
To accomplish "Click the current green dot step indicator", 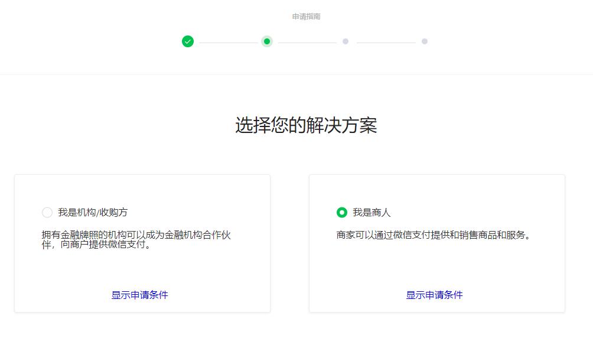I will pyautogui.click(x=267, y=41).
